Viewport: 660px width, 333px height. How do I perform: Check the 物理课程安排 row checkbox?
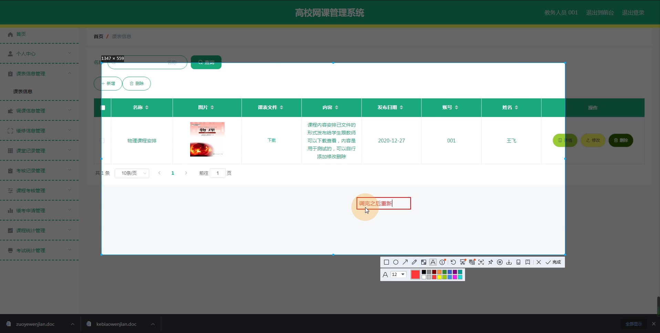click(x=102, y=140)
